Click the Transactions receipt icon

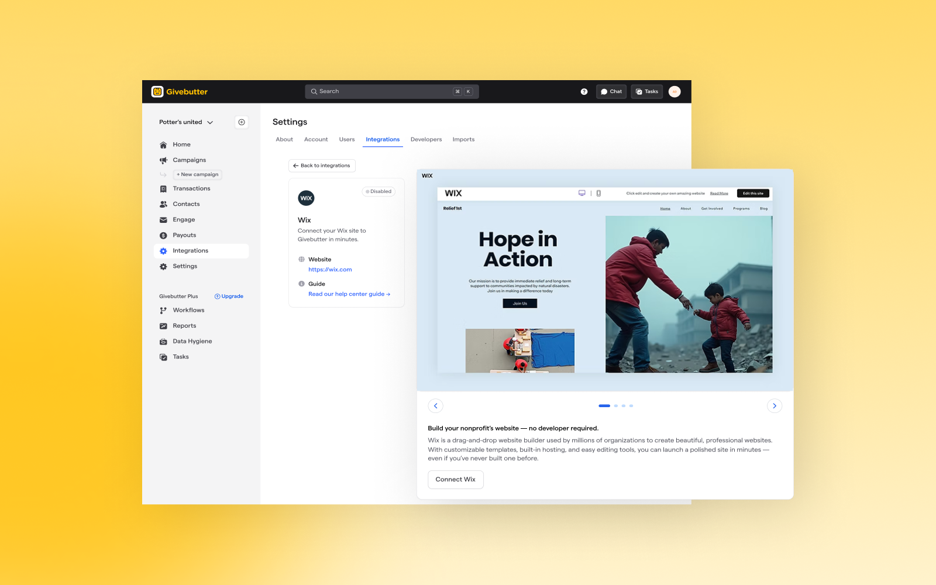pos(163,189)
